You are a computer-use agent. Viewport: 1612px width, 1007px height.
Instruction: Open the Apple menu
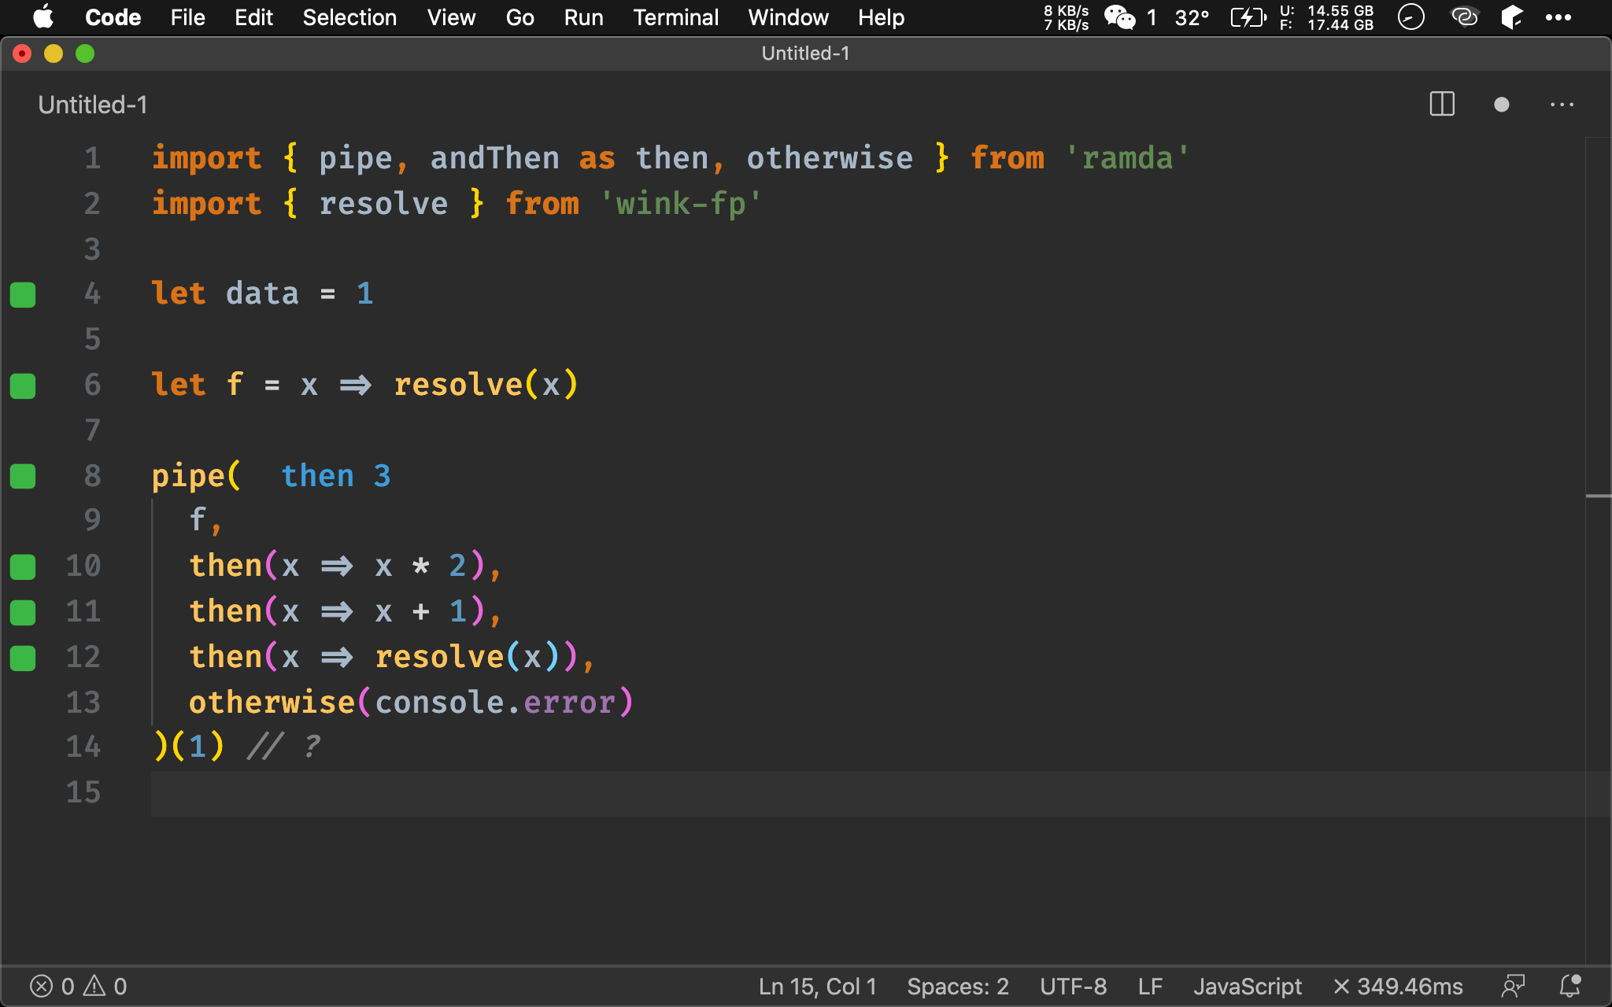pyautogui.click(x=43, y=17)
